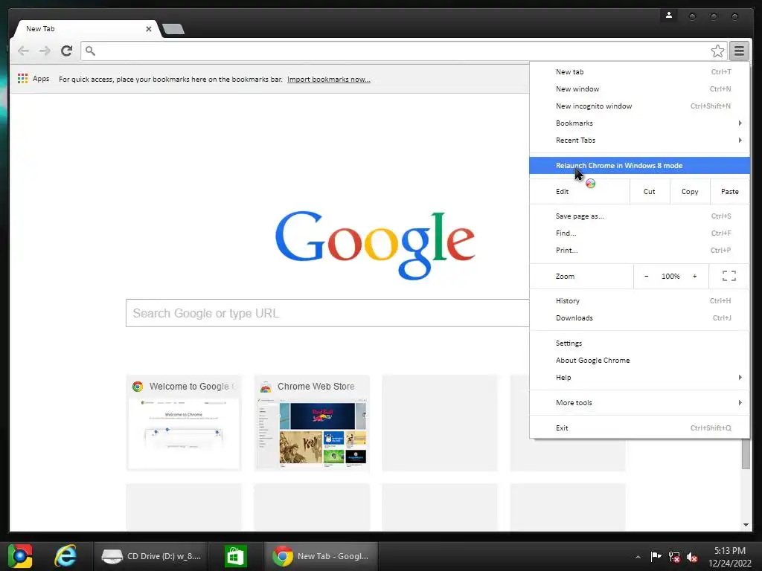
Task: Close the New Tab tab
Action: pos(149,29)
